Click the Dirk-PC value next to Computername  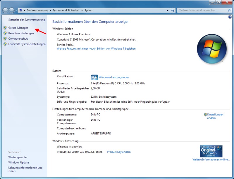(96, 115)
